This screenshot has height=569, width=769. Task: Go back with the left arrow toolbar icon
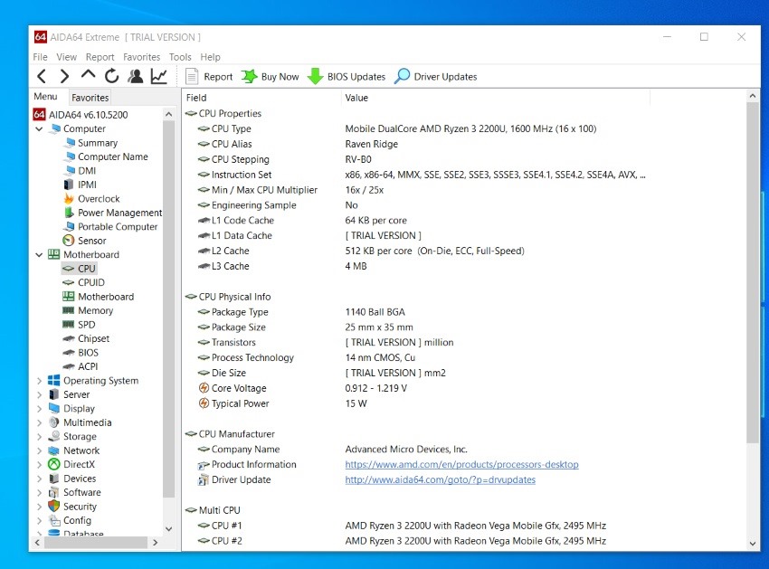pos(42,76)
